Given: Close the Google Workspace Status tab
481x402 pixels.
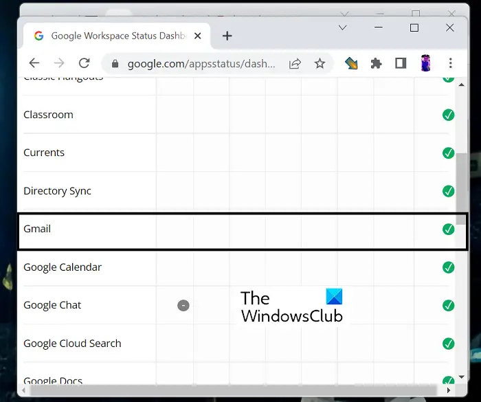Looking at the screenshot, I should click(x=198, y=36).
